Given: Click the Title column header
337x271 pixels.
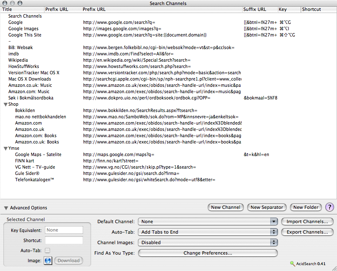Looking at the screenshot, I should [x=22, y=10].
